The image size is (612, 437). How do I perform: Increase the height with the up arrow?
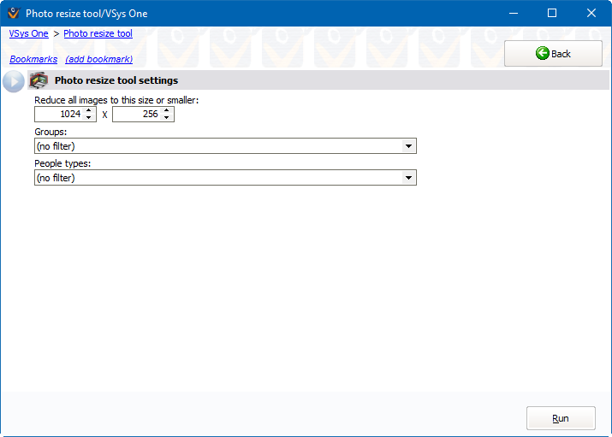(x=167, y=110)
